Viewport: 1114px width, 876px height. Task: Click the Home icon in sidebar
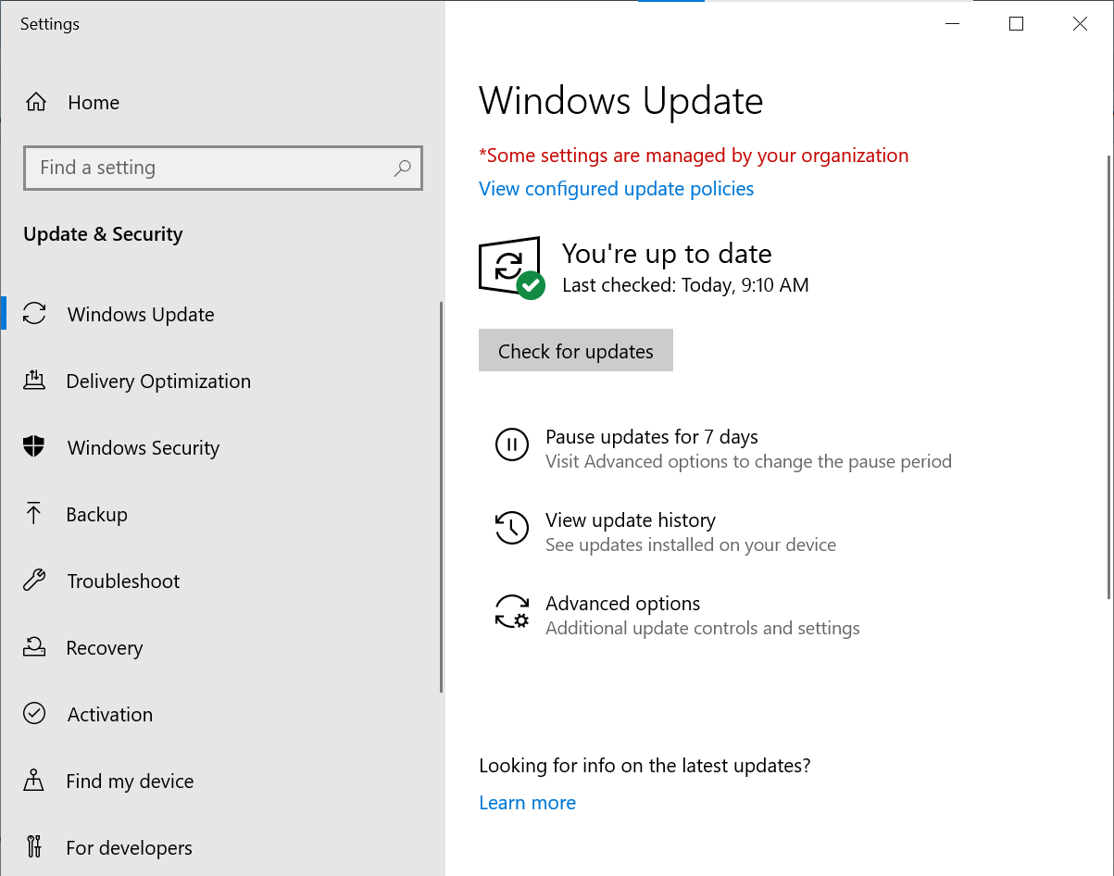[x=35, y=102]
